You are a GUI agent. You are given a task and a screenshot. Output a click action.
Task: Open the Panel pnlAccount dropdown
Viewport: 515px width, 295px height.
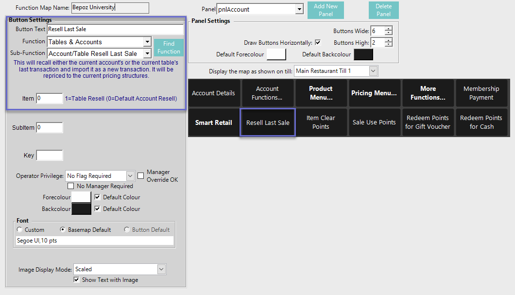[x=299, y=9]
